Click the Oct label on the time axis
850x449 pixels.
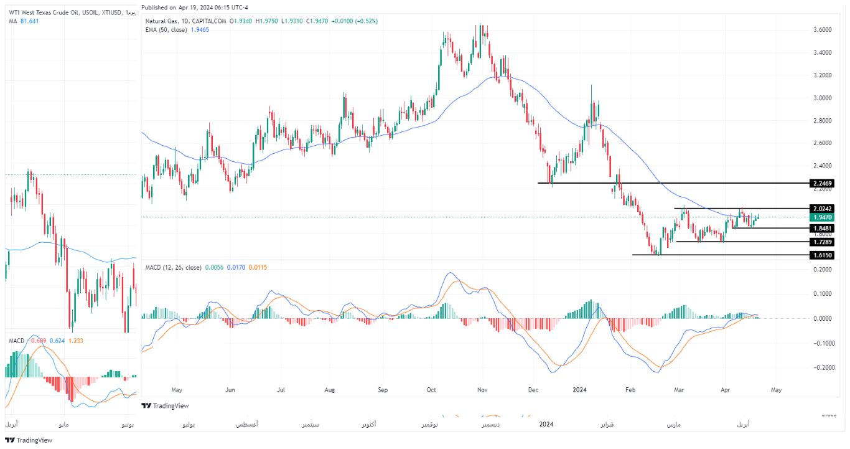coord(432,390)
